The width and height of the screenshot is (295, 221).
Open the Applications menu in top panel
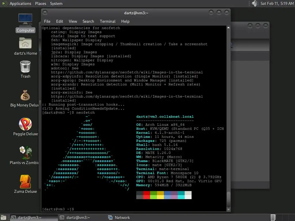click(x=20, y=3)
